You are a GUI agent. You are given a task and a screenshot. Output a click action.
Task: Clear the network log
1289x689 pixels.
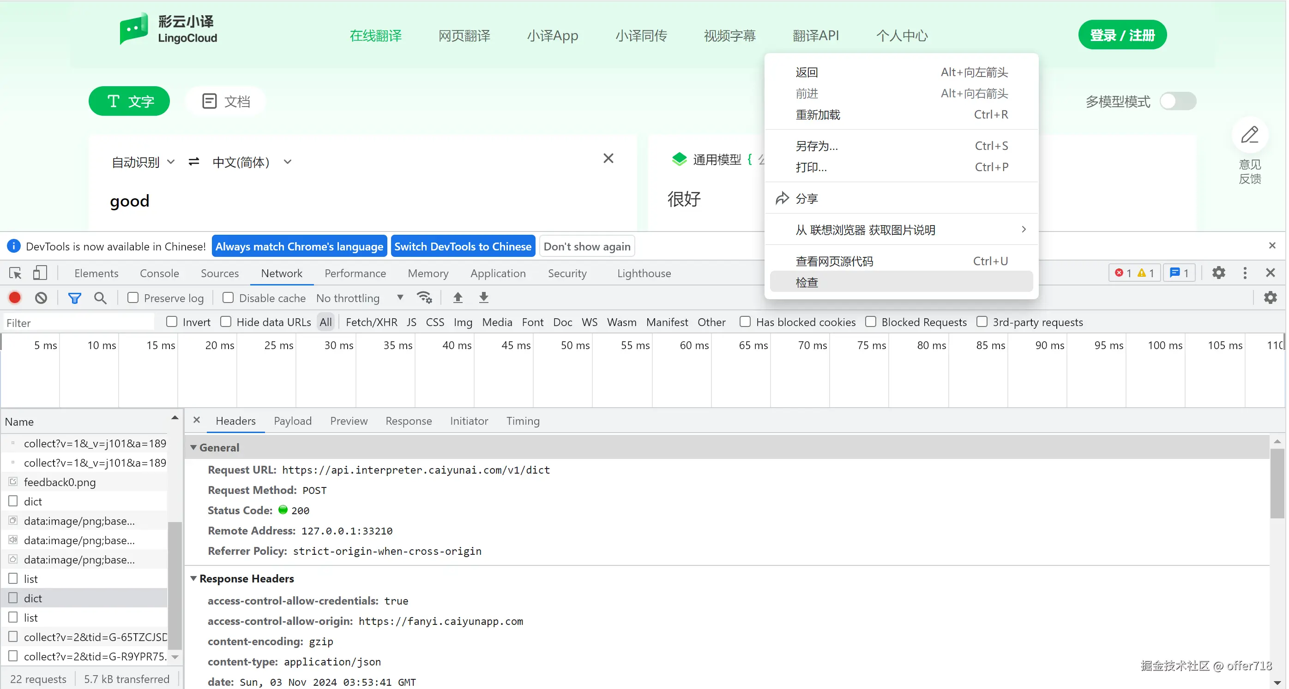coord(41,298)
